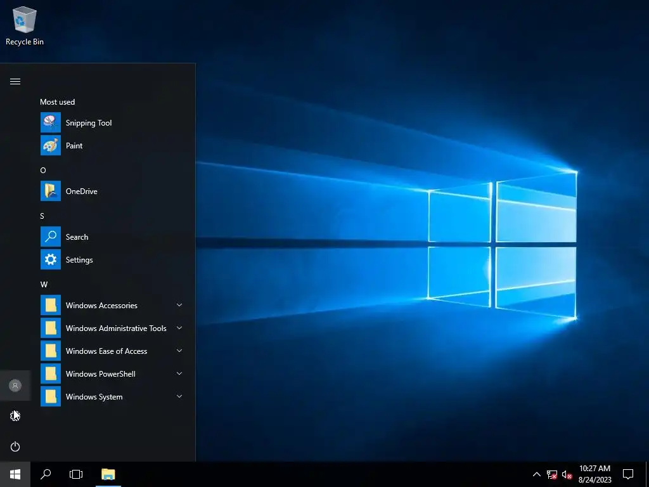Screen dimensions: 649x487
Task: Launch Snipping Tool from Most used
Action: coord(112,122)
